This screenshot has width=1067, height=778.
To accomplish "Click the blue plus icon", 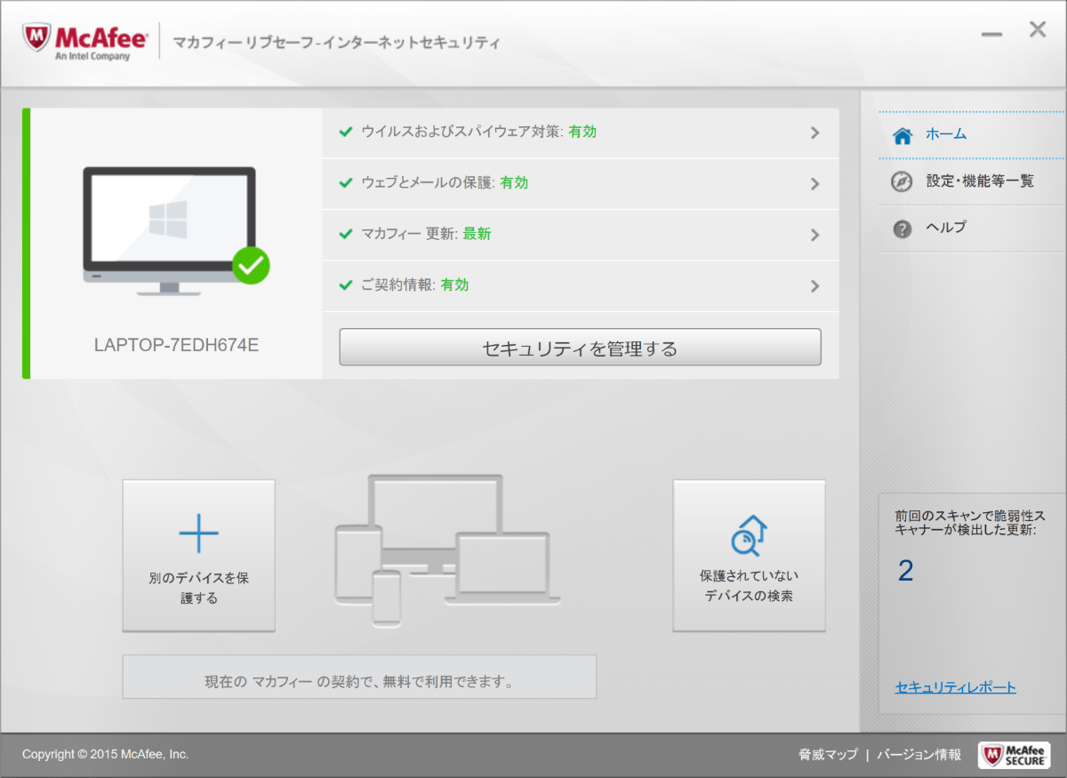I will [x=198, y=533].
